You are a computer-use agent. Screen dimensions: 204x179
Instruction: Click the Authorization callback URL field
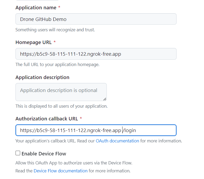point(96,130)
